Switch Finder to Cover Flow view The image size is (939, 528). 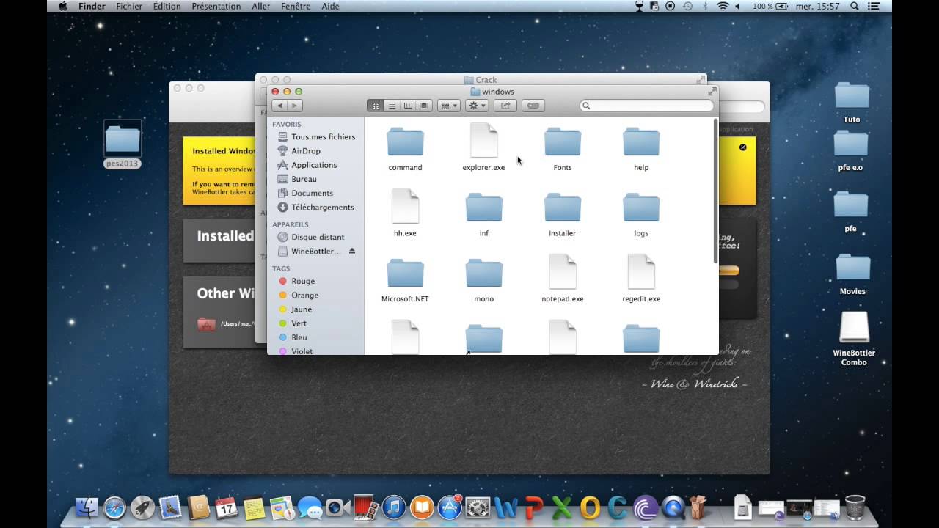424,106
